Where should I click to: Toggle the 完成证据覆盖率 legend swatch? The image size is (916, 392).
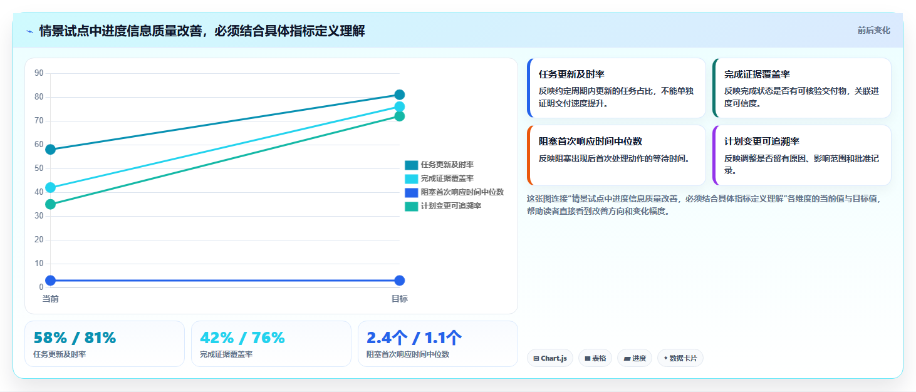[x=411, y=178]
